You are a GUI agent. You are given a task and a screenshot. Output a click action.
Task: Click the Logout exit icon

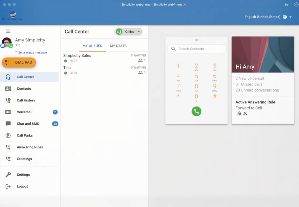coord(8,186)
